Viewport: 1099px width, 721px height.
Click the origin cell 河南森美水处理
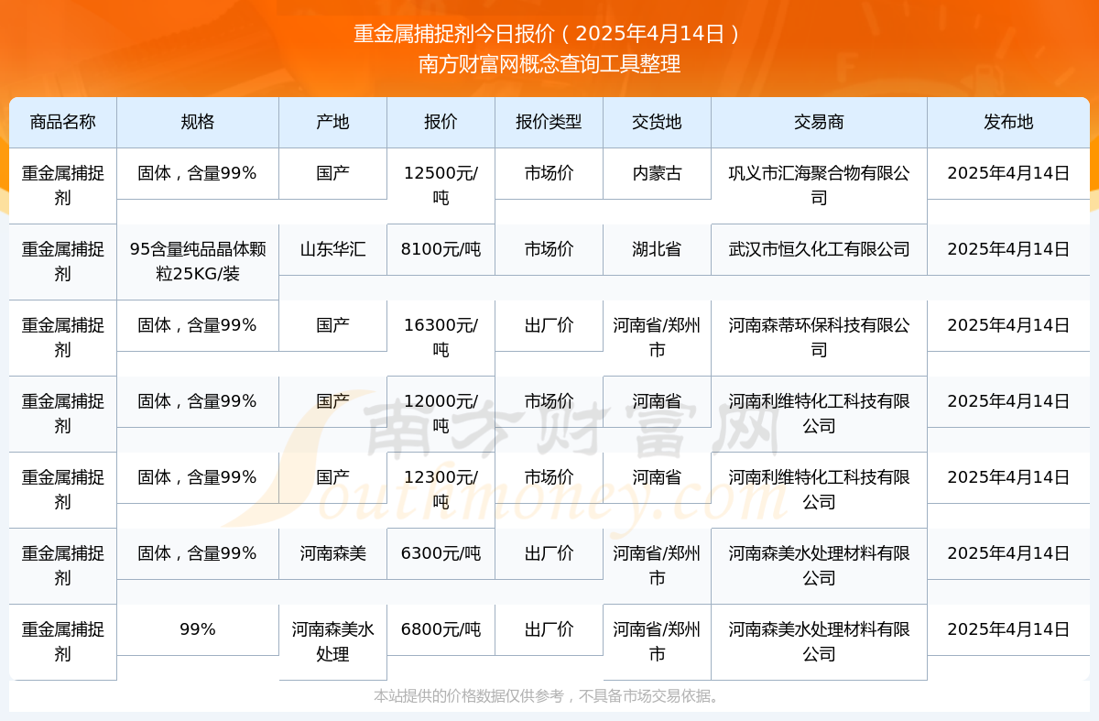pyautogui.click(x=332, y=642)
